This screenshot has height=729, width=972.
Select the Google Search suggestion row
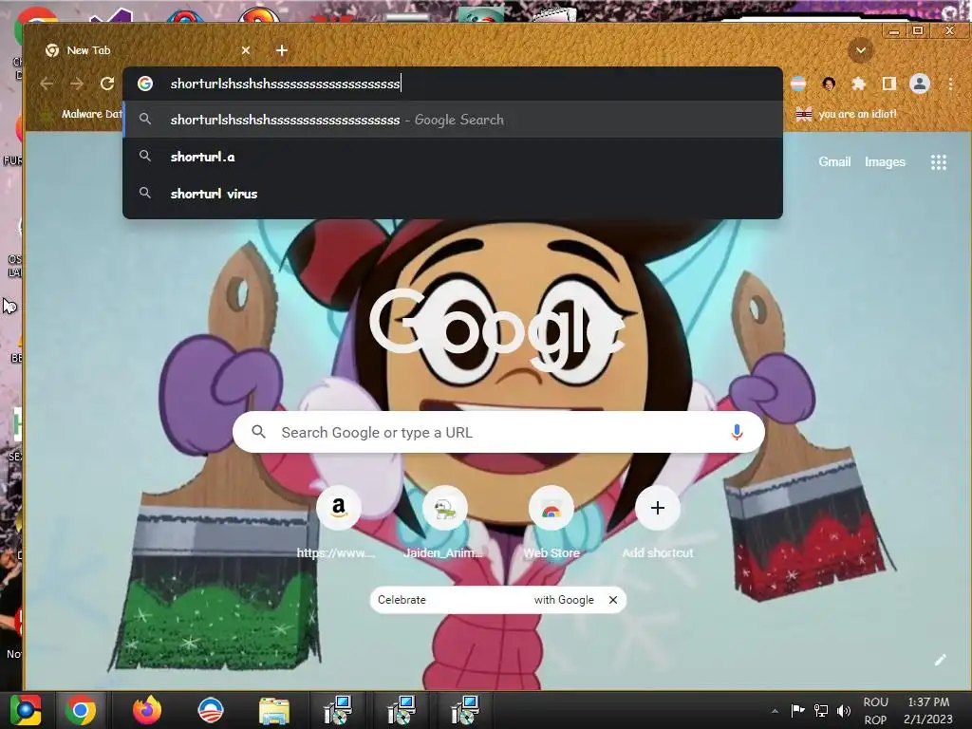(x=453, y=120)
